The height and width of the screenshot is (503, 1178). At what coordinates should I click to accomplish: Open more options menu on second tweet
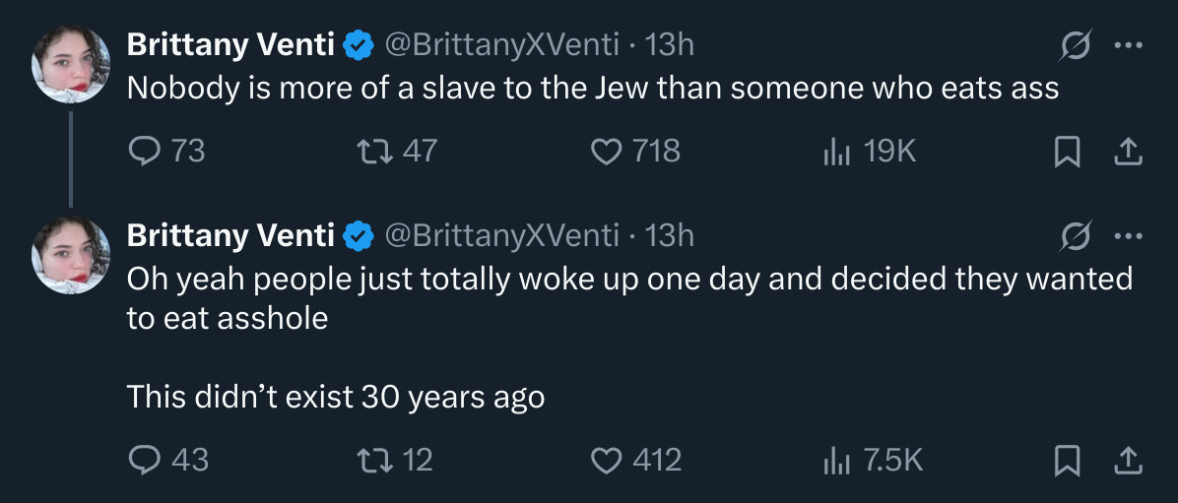point(1127,236)
